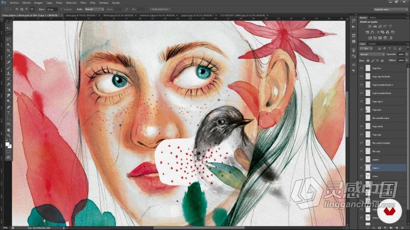Hide the 'hoja verde' layer

click(361, 126)
